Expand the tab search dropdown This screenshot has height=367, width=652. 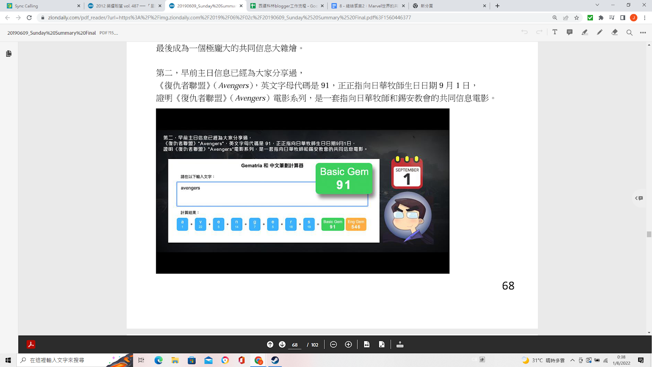597,5
